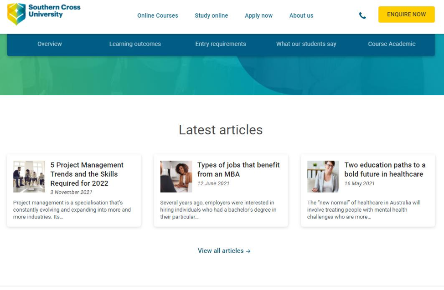Click the Project management is a specialisation excerpt
The image size is (444, 290).
pyautogui.click(x=72, y=210)
